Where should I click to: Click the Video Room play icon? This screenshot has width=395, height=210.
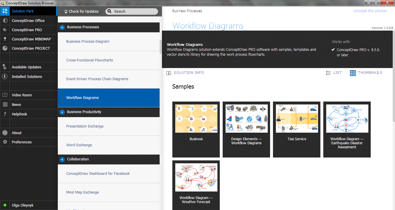point(5,95)
